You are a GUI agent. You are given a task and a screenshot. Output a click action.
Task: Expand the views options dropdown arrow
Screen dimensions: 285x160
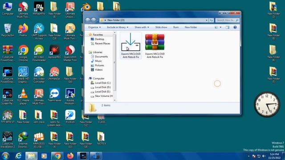220,27
